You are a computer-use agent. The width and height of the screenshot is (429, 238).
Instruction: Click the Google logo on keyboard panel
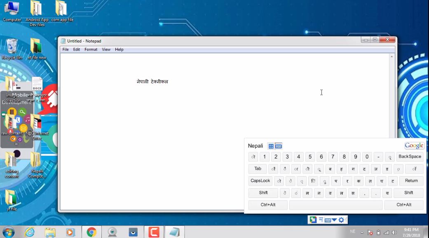(414, 146)
